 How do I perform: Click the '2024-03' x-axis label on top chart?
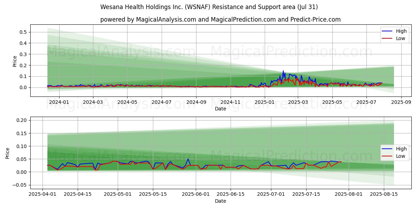pos(93,102)
